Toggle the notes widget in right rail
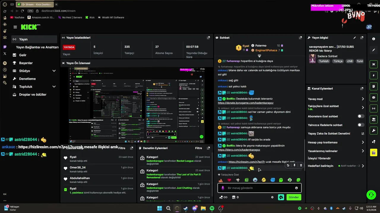Viewport: 380px width, 213px height. (x=373, y=86)
